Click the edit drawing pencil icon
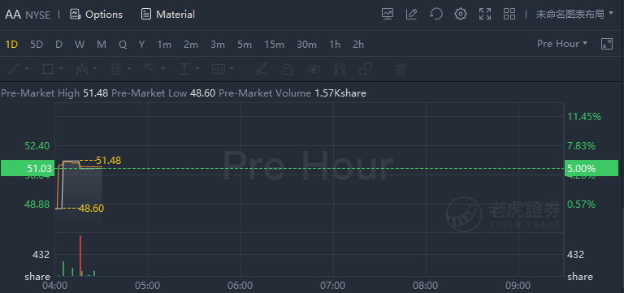This screenshot has height=293, width=624. [x=411, y=15]
